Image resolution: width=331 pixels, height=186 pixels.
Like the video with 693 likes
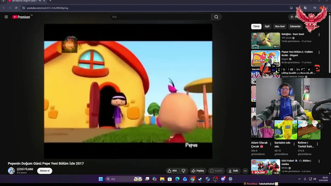point(172,171)
